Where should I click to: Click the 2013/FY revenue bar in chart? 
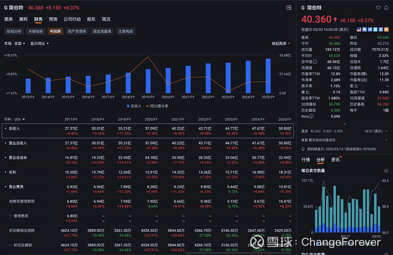click(x=28, y=86)
